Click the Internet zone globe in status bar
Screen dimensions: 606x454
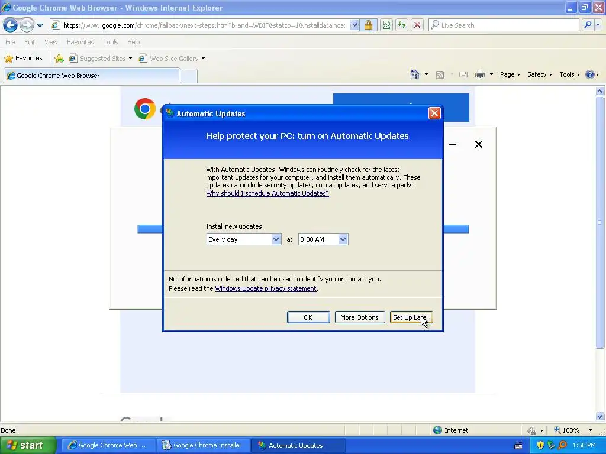coord(437,430)
